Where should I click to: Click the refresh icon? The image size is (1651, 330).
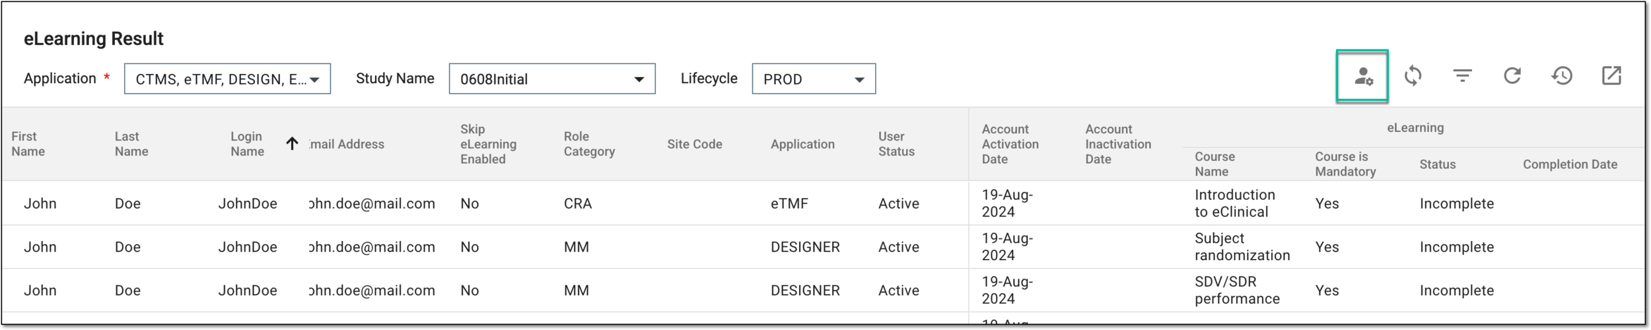point(1512,76)
